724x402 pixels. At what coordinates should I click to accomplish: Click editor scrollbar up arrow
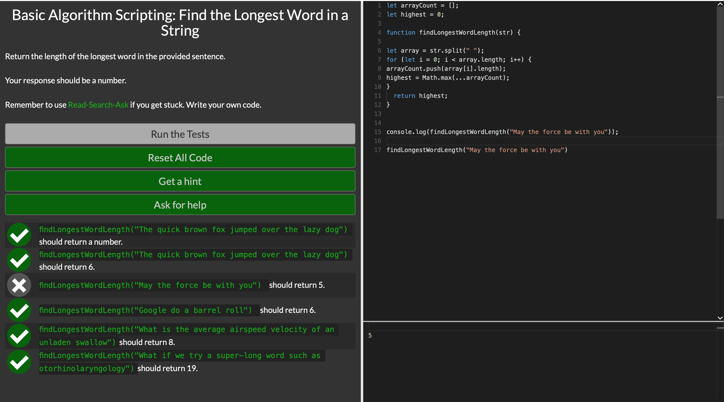point(720,4)
